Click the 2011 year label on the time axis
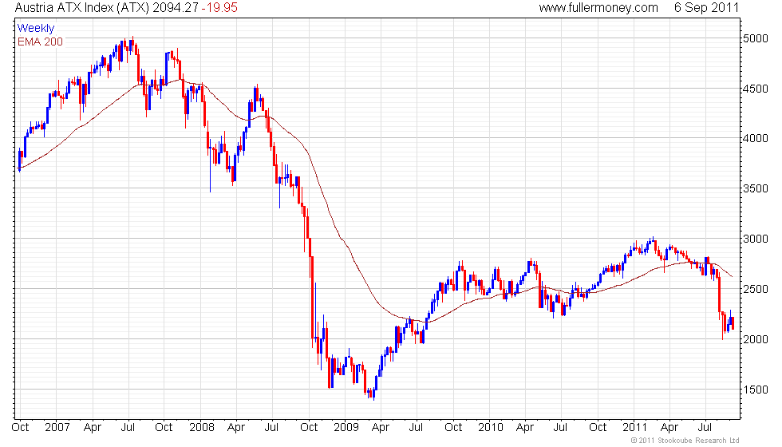The width and height of the screenshot is (782, 447). click(x=634, y=428)
